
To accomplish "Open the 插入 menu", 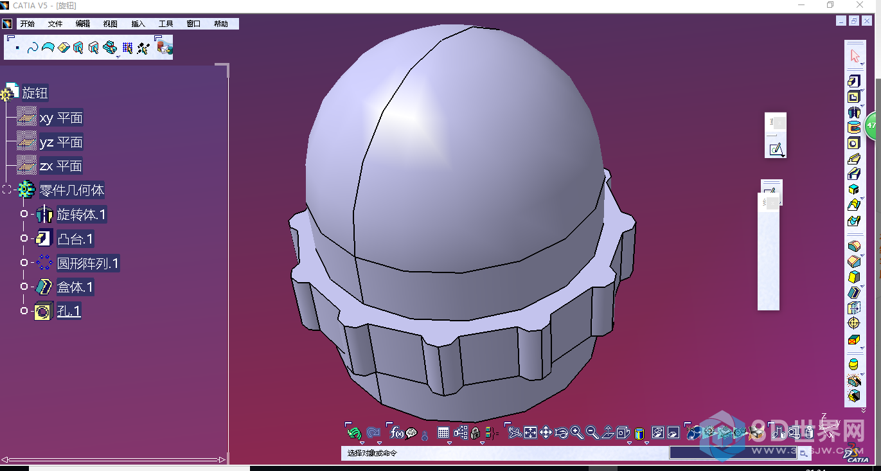I will [138, 24].
